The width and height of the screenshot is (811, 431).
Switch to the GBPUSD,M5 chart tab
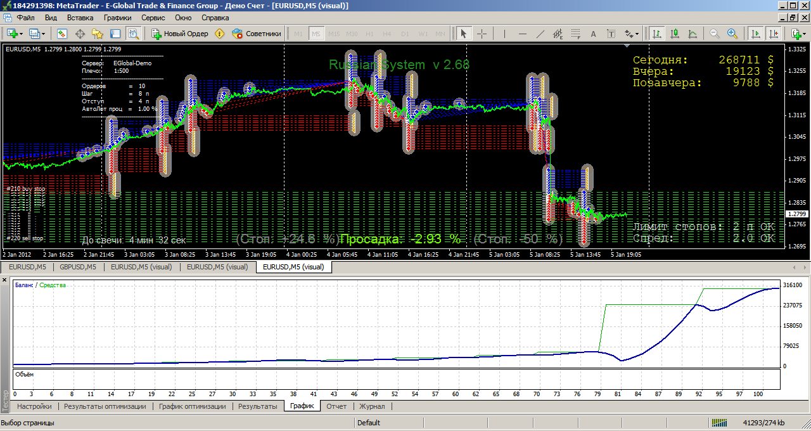78,267
